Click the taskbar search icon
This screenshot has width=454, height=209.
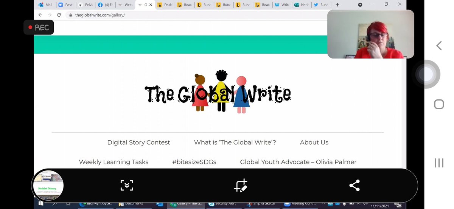pyautogui.click(x=55, y=204)
